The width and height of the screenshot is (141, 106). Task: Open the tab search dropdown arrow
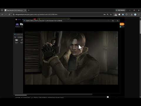[2, 10]
